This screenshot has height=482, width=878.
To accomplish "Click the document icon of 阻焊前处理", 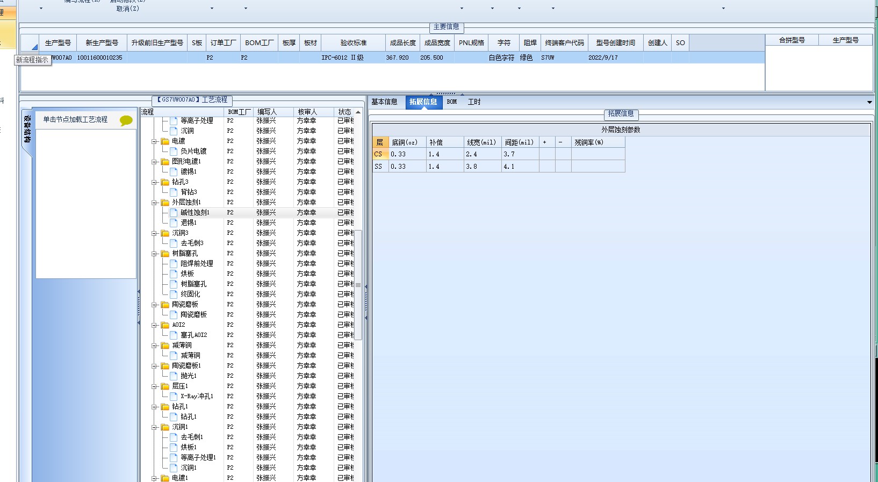I will point(174,263).
